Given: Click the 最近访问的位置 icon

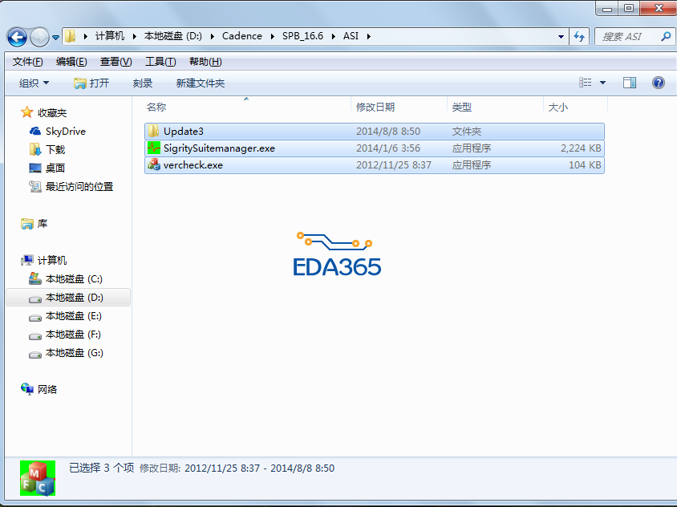Looking at the screenshot, I should [35, 187].
